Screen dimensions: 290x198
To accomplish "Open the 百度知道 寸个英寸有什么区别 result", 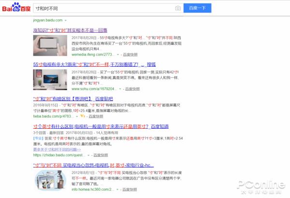I will (x=101, y=126).
